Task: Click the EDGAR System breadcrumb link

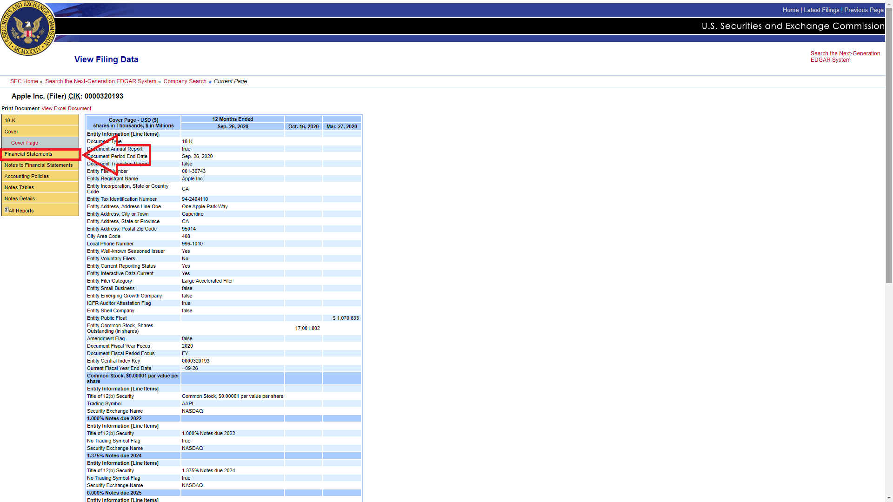Action: click(x=101, y=81)
